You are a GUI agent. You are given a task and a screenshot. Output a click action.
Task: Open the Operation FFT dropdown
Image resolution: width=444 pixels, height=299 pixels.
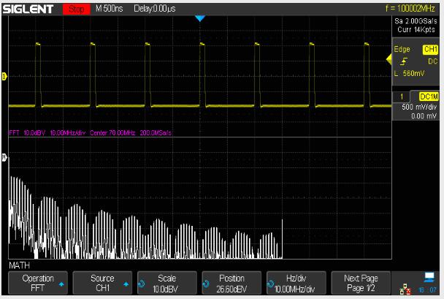(38, 283)
